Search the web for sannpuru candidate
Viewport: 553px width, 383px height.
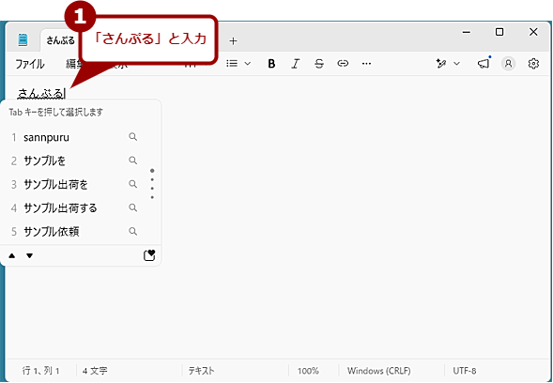pyautogui.click(x=132, y=137)
